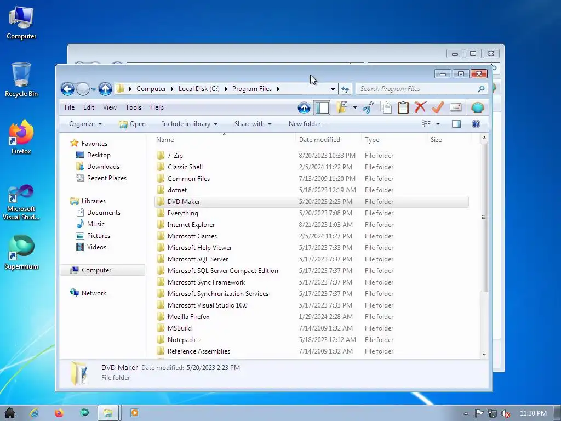Image resolution: width=561 pixels, height=421 pixels.
Task: Expand breadcrumb arrow after Local Disk (C:)
Action: (226, 89)
